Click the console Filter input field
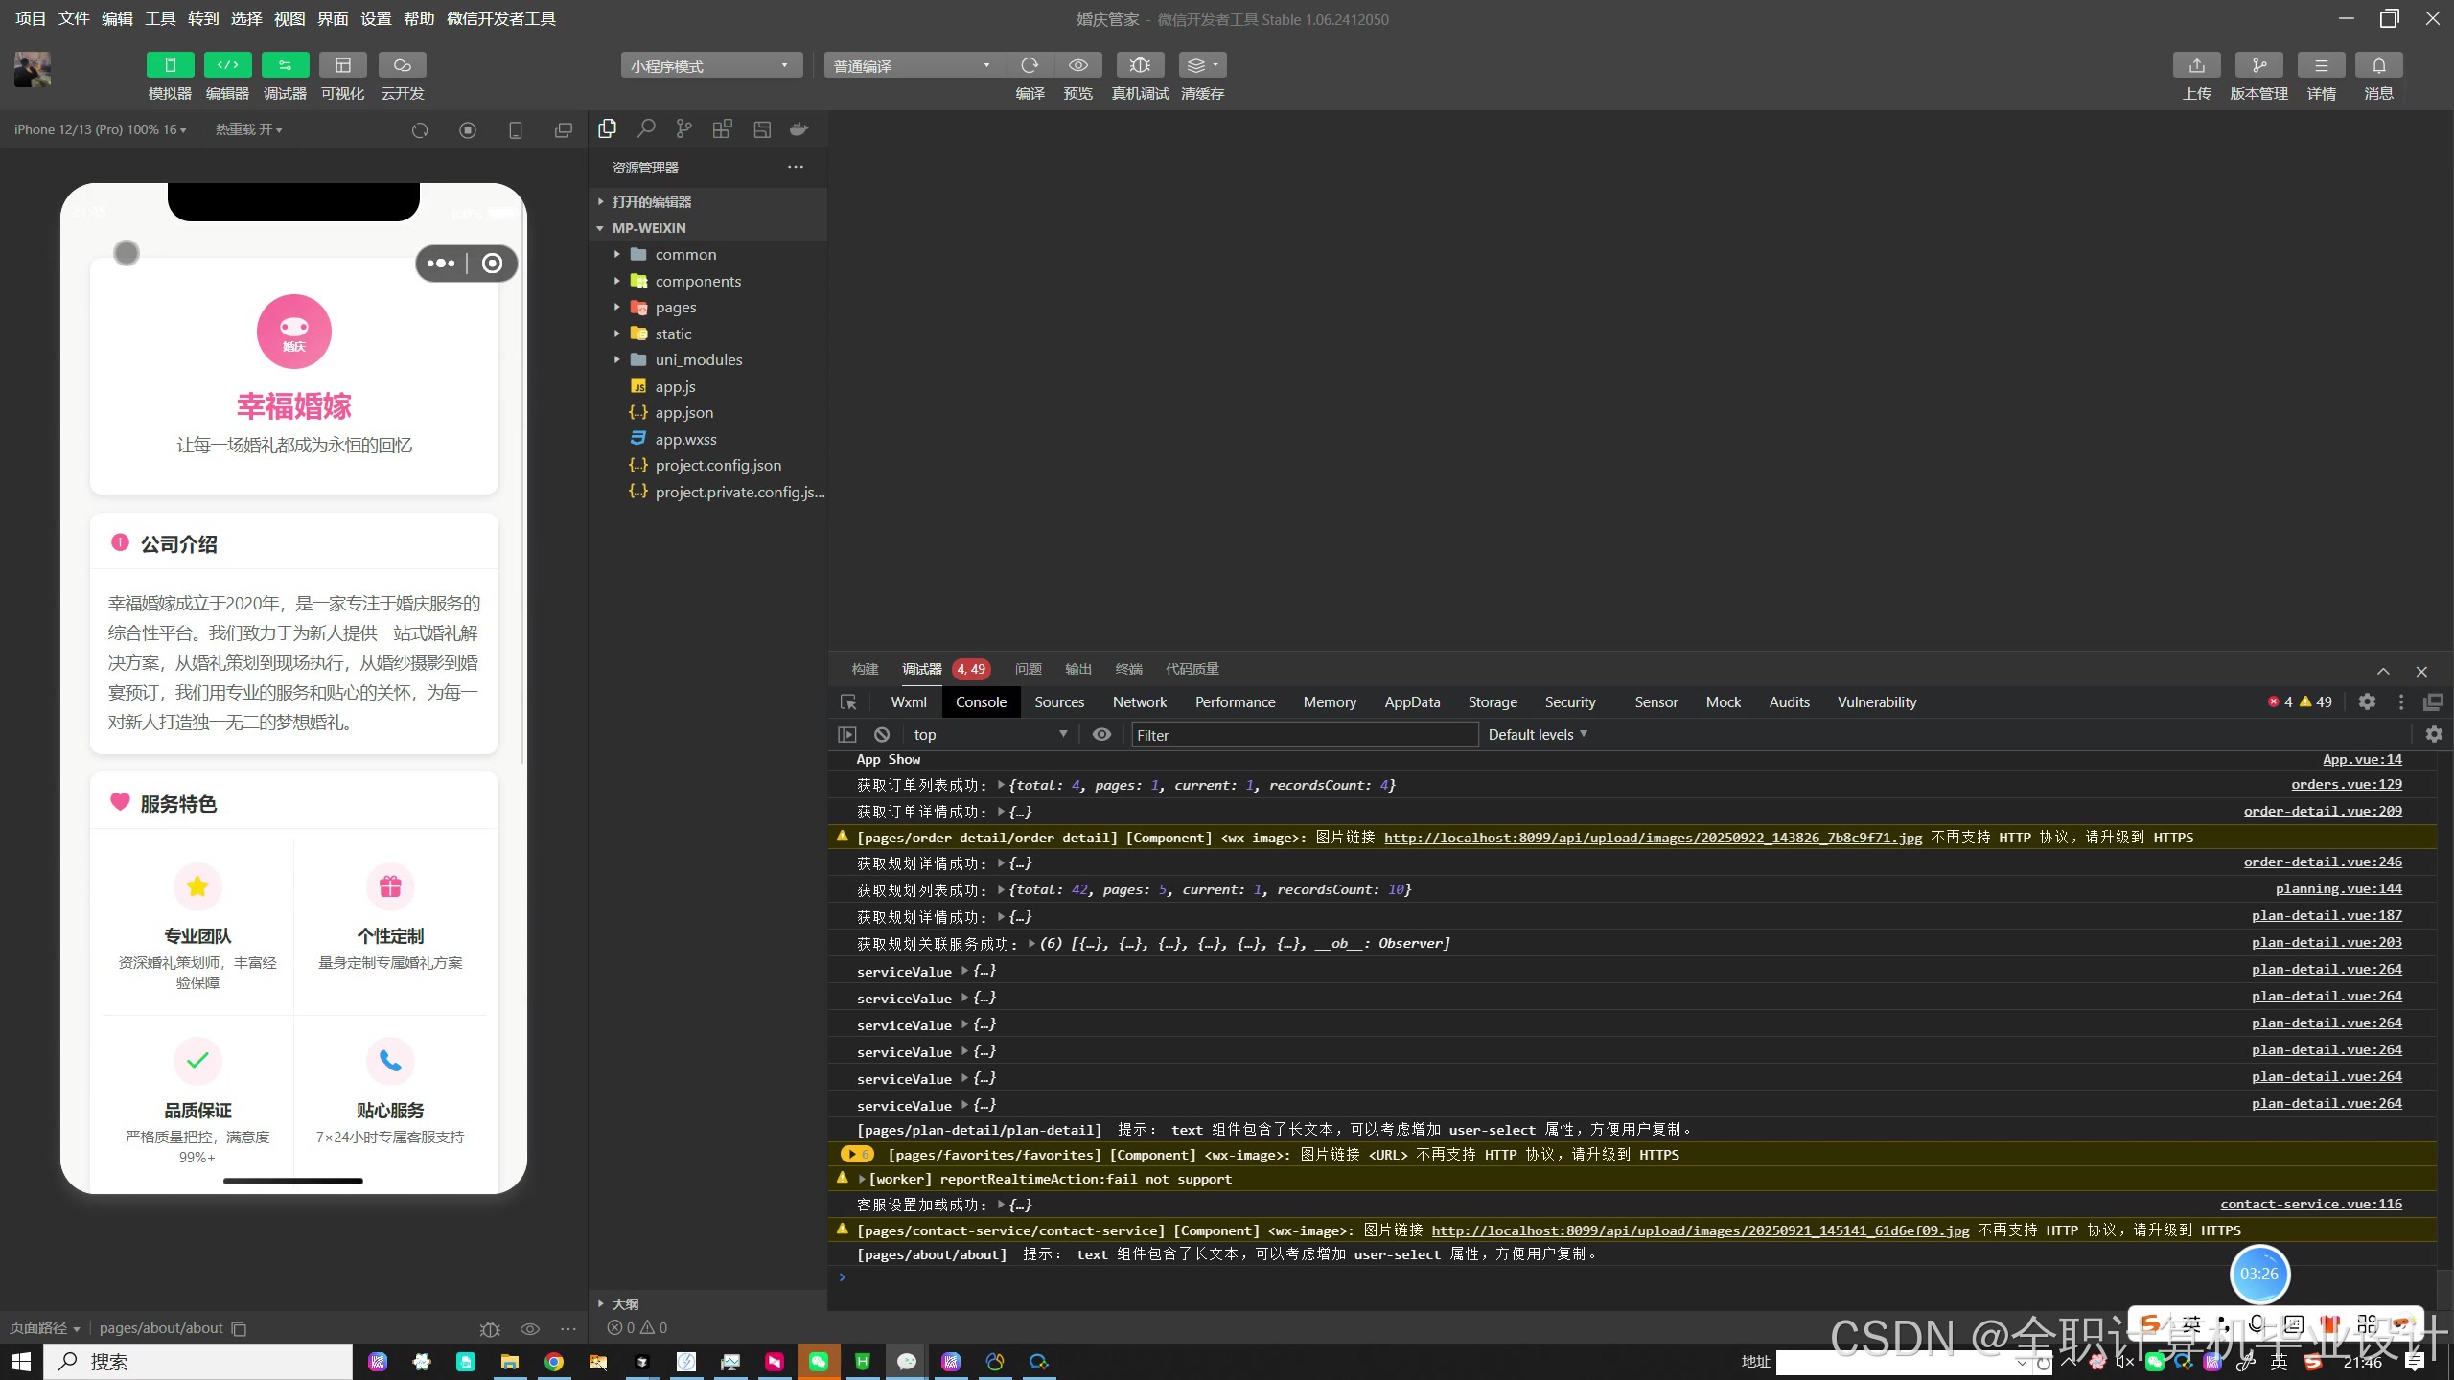This screenshot has height=1380, width=2454. point(1304,735)
